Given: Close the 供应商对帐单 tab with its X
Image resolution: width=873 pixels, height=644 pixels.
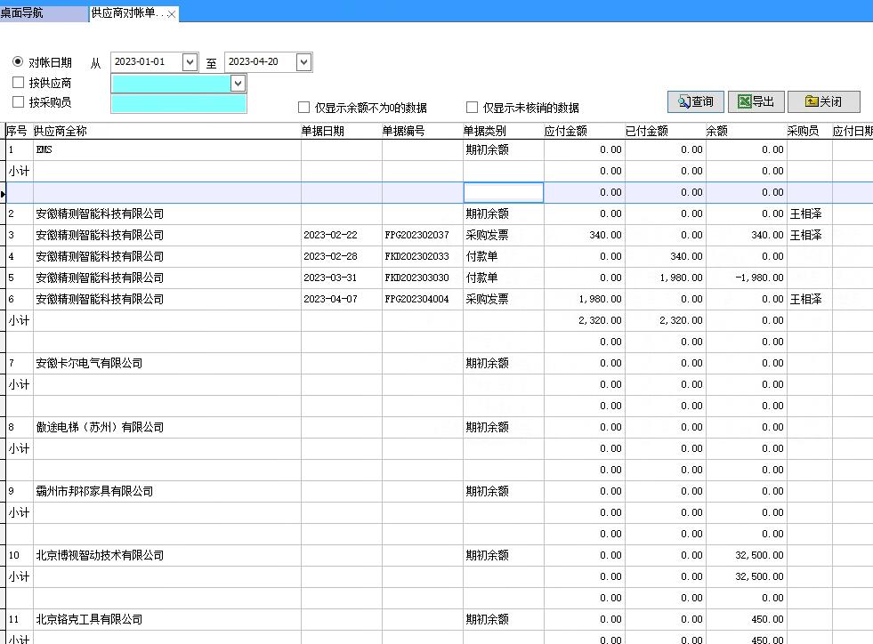Looking at the screenshot, I should pyautogui.click(x=172, y=14).
